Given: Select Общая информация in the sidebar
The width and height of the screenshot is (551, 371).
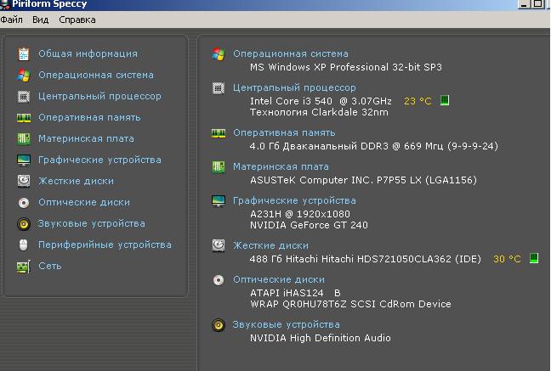Looking at the screenshot, I should click(x=88, y=54).
